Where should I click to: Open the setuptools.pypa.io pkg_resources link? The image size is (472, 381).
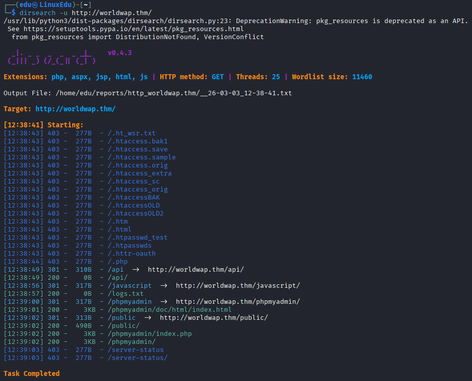(134, 29)
